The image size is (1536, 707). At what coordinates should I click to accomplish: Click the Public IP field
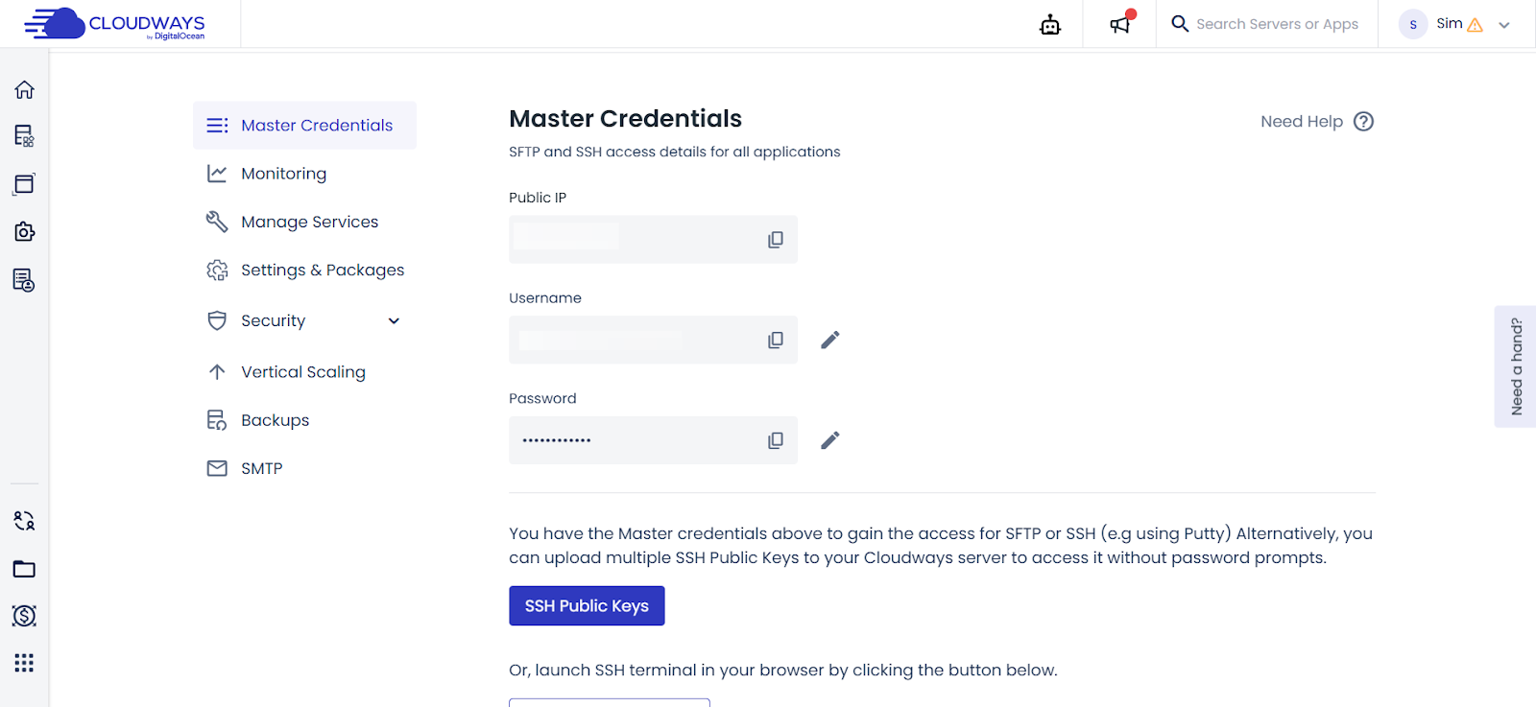coord(653,240)
